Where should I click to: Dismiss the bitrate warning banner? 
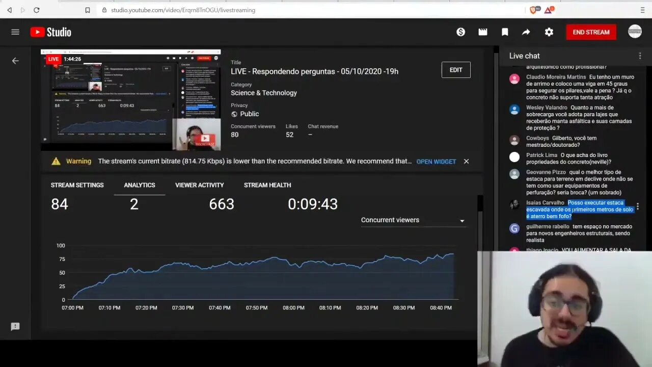(x=466, y=161)
